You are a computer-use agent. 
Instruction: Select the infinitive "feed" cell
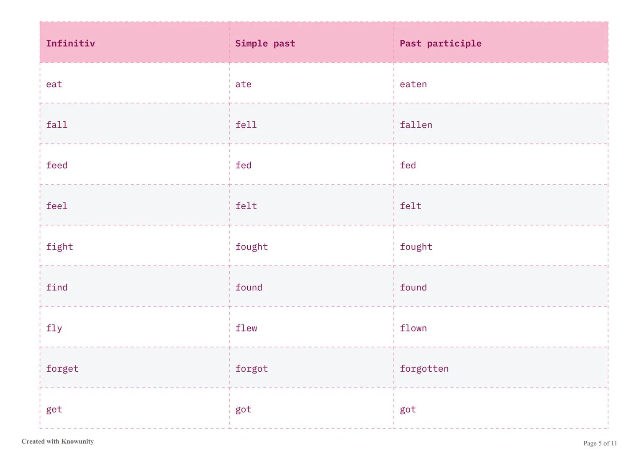coord(56,165)
